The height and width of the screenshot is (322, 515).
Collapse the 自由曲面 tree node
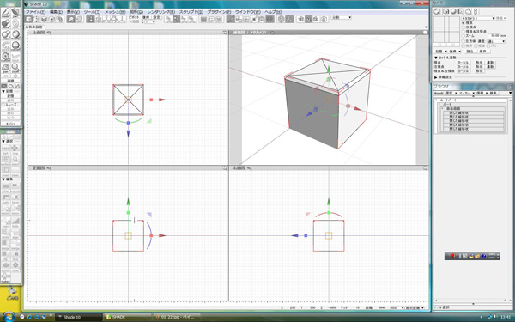pyautogui.click(x=443, y=108)
